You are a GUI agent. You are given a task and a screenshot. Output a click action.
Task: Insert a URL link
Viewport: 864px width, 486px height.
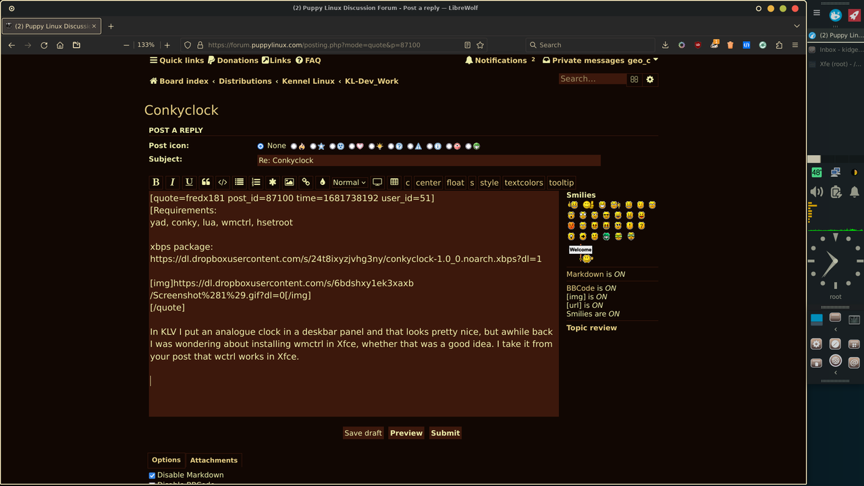[306, 182]
